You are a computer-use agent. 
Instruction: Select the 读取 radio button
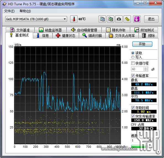[x=133, y=53]
